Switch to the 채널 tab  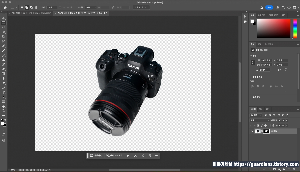tap(260, 109)
